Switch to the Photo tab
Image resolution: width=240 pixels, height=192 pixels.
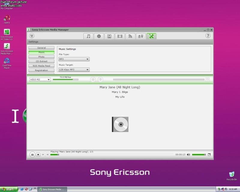(x=109, y=36)
